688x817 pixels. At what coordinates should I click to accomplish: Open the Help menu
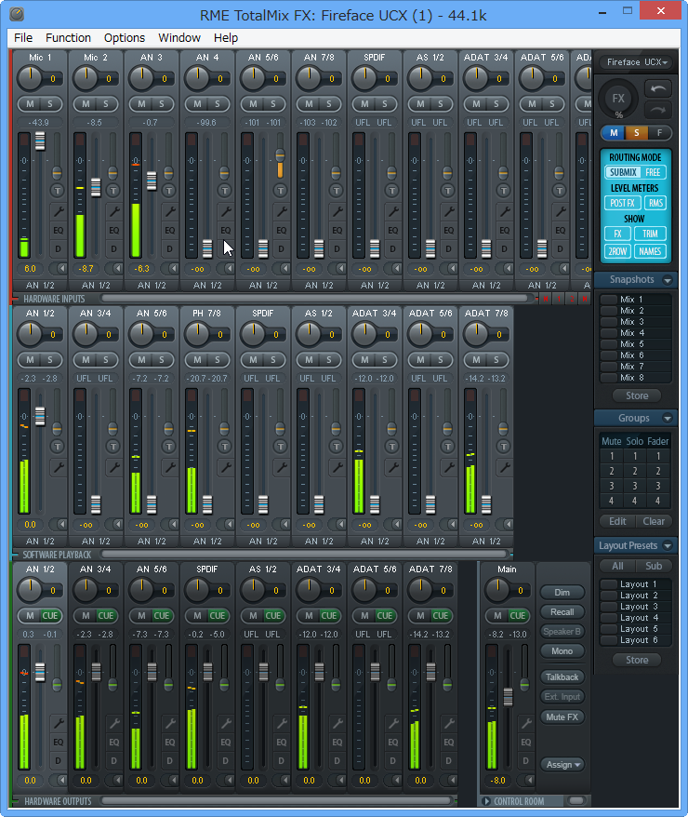[x=225, y=38]
